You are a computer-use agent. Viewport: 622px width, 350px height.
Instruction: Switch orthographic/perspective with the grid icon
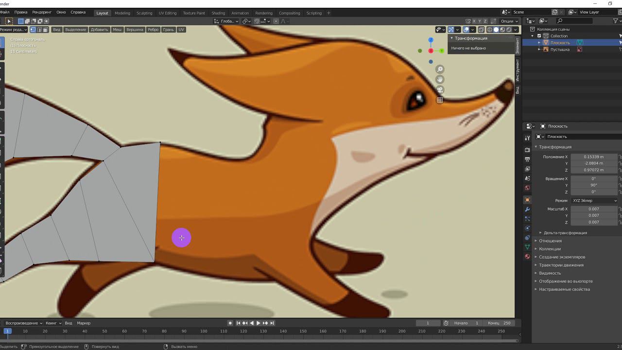pos(440,100)
